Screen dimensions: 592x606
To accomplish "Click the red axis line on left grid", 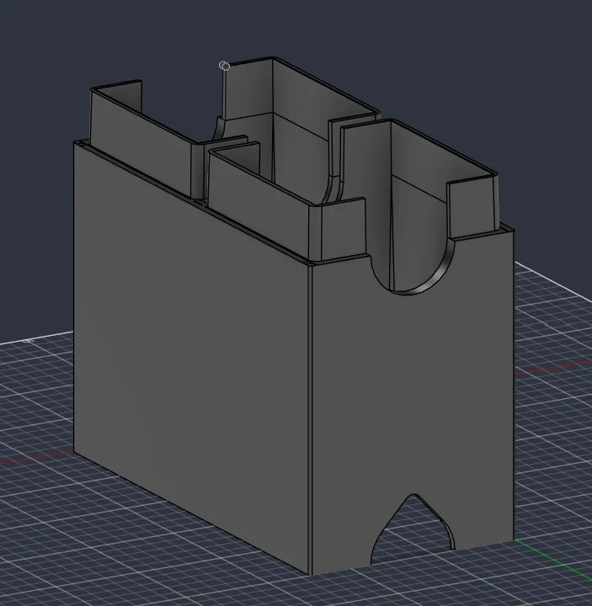I will click(37, 459).
